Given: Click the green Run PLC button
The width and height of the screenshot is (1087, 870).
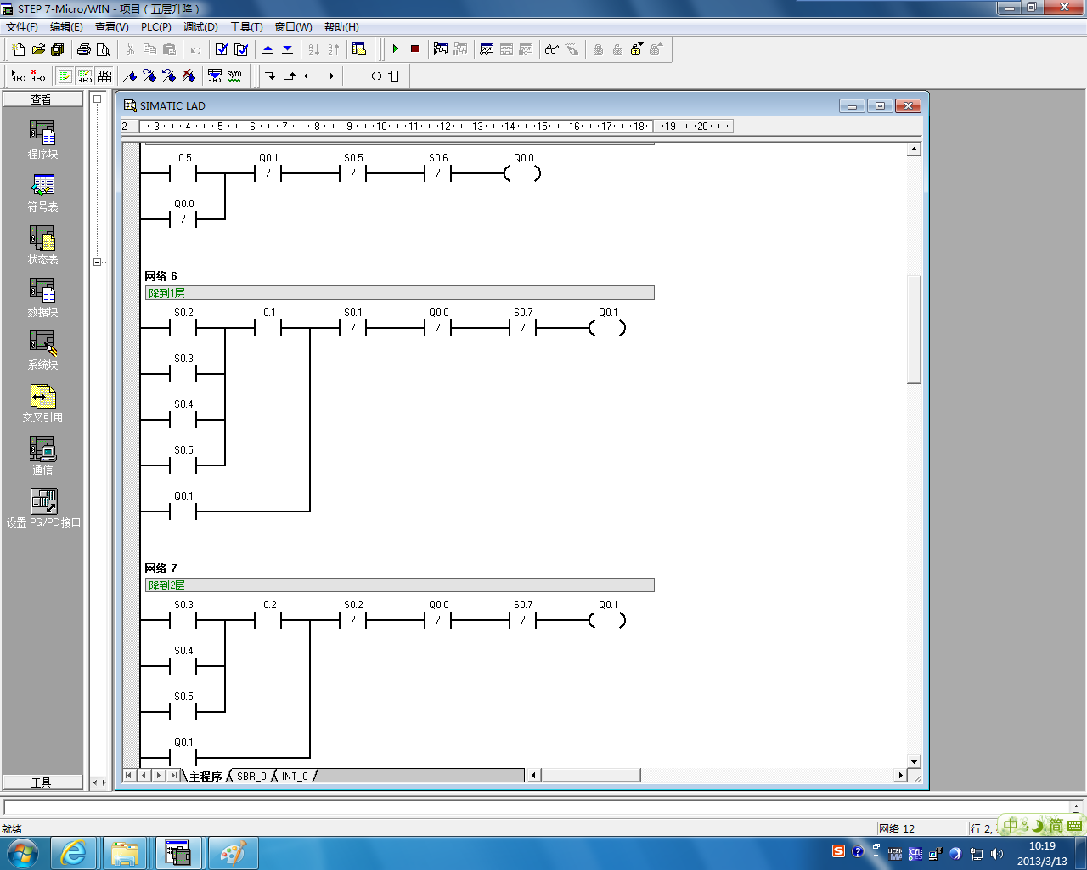Looking at the screenshot, I should (x=396, y=49).
